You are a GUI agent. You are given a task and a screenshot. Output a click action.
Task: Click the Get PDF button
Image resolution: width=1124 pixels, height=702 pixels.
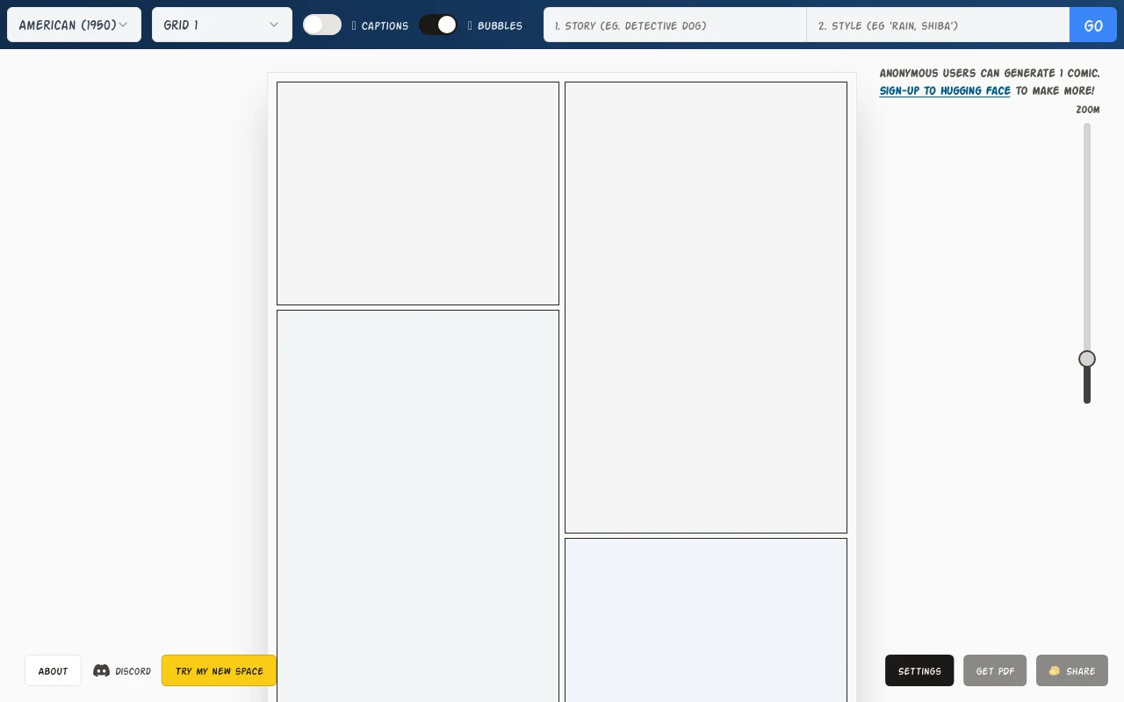point(994,670)
